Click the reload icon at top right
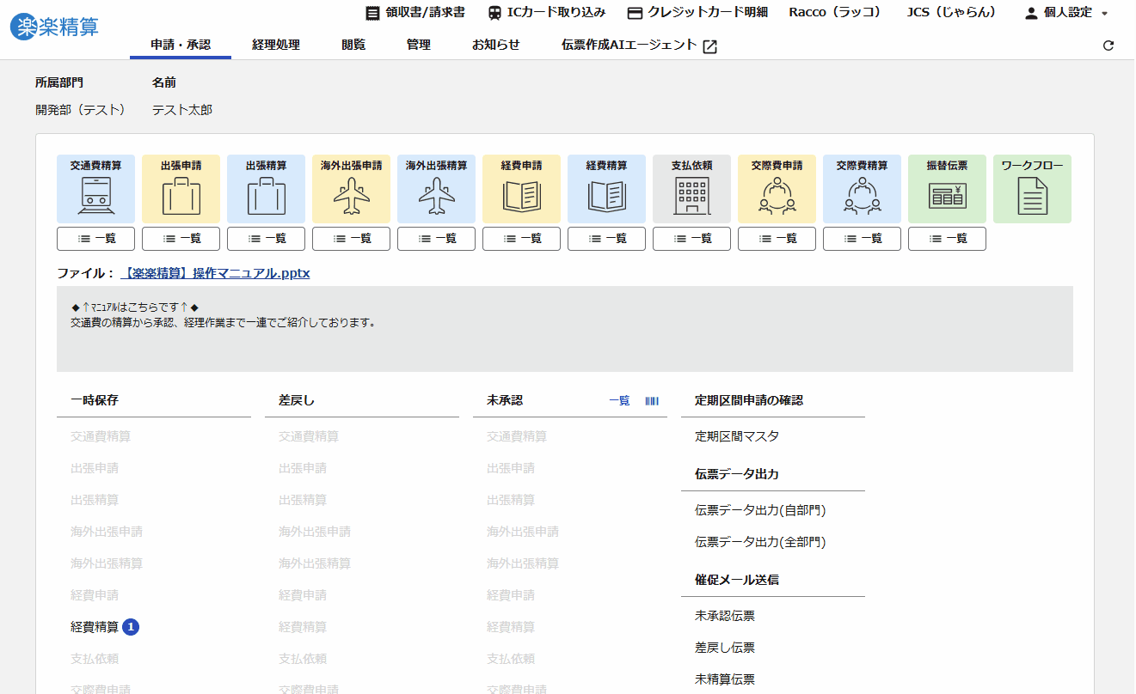This screenshot has height=694, width=1136. 1108,46
